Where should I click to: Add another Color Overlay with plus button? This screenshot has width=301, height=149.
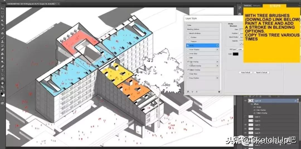[217, 62]
